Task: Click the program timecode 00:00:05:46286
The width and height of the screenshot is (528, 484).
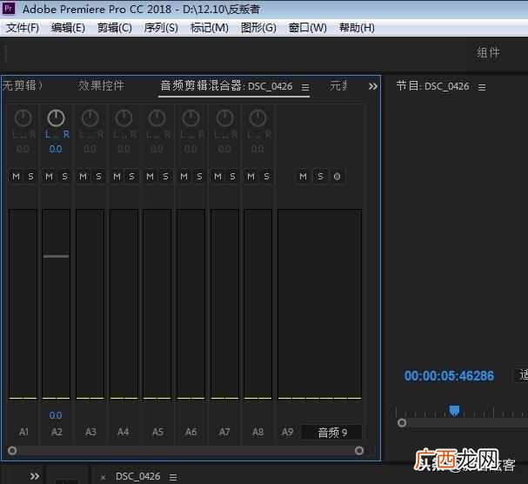Action: point(449,376)
